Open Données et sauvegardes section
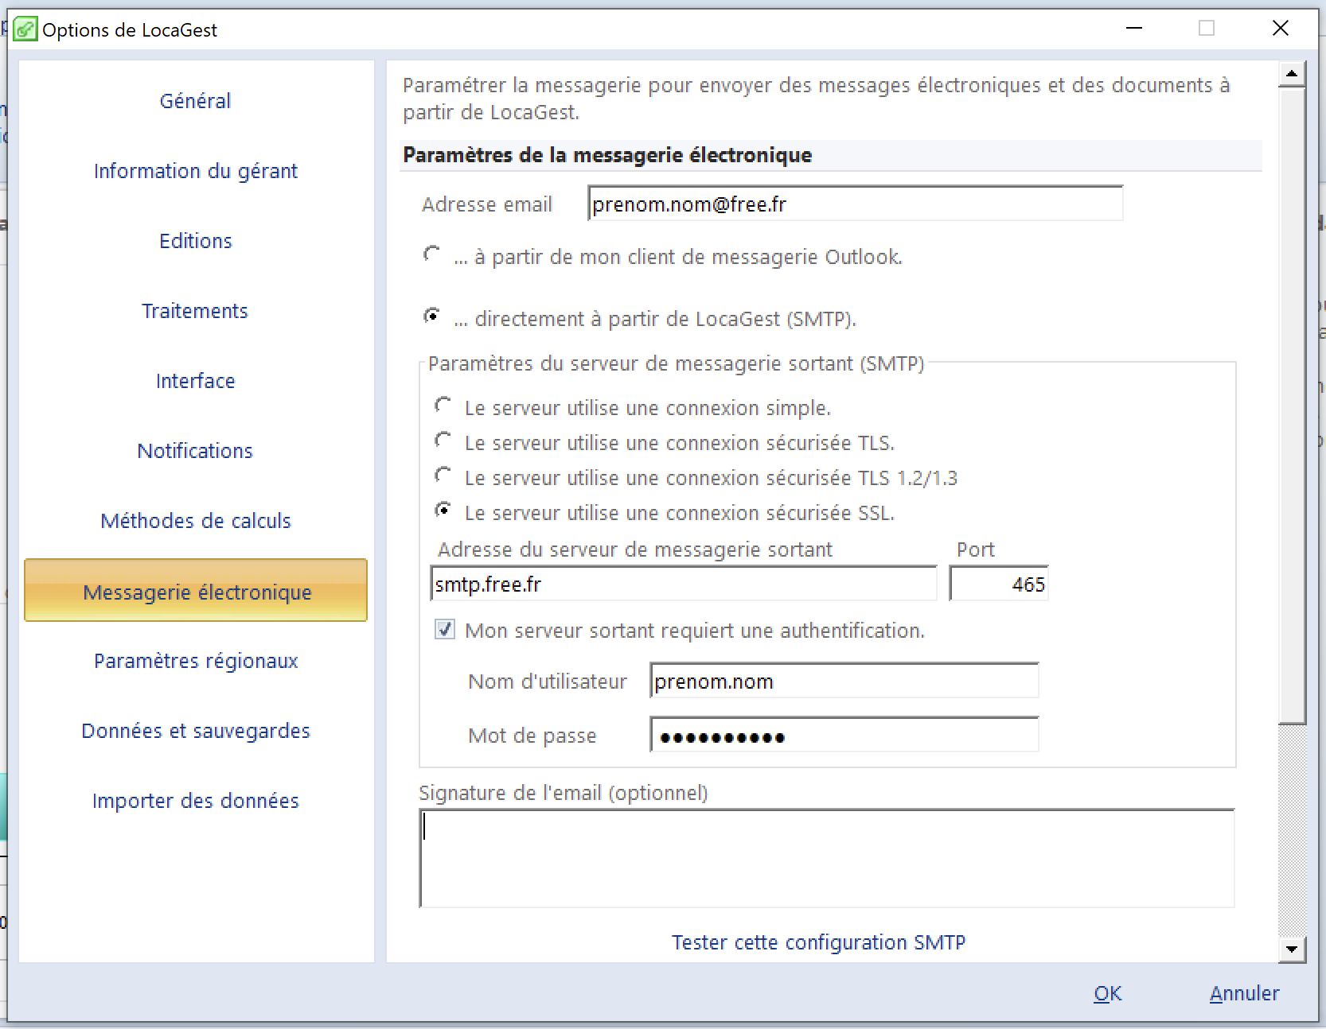This screenshot has height=1029, width=1326. tap(195, 731)
